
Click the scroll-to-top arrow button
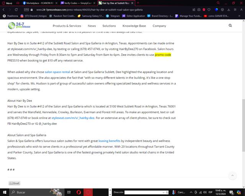coord(232,176)
